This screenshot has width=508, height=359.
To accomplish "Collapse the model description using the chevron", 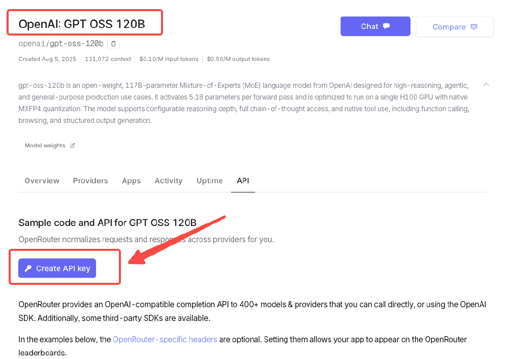I will click(486, 84).
